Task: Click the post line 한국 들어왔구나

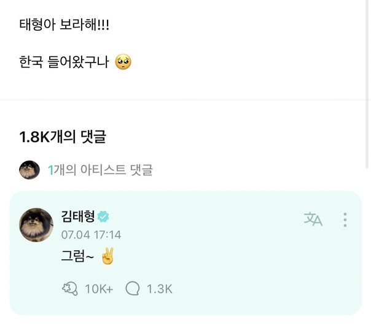Action: click(64, 62)
